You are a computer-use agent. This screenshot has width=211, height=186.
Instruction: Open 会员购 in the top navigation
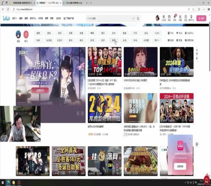[41, 18]
